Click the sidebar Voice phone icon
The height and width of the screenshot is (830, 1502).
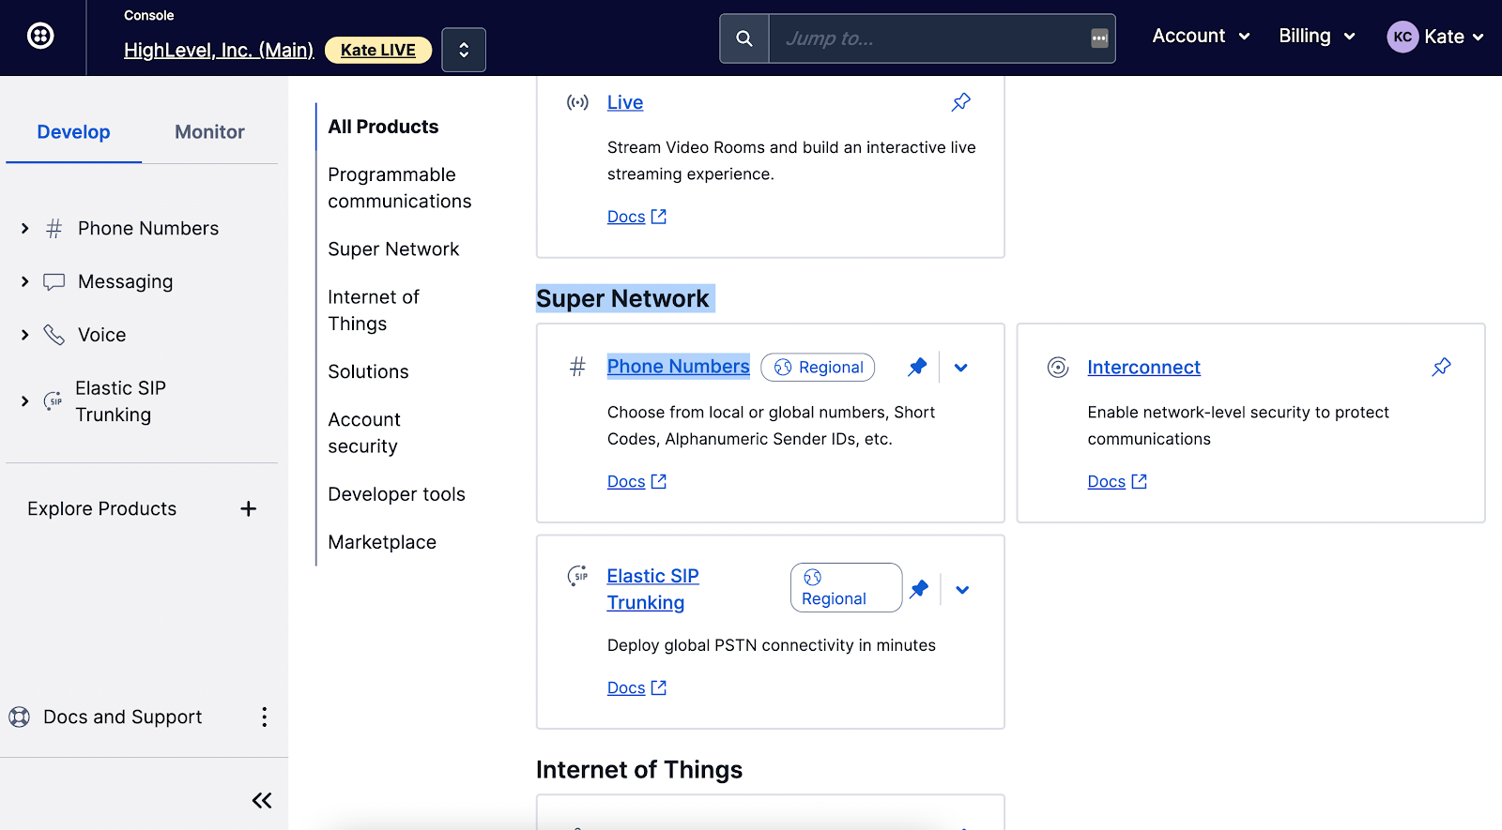click(x=54, y=335)
